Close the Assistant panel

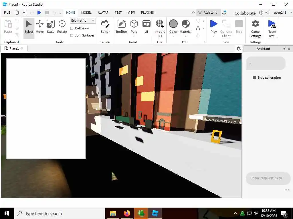(289, 49)
